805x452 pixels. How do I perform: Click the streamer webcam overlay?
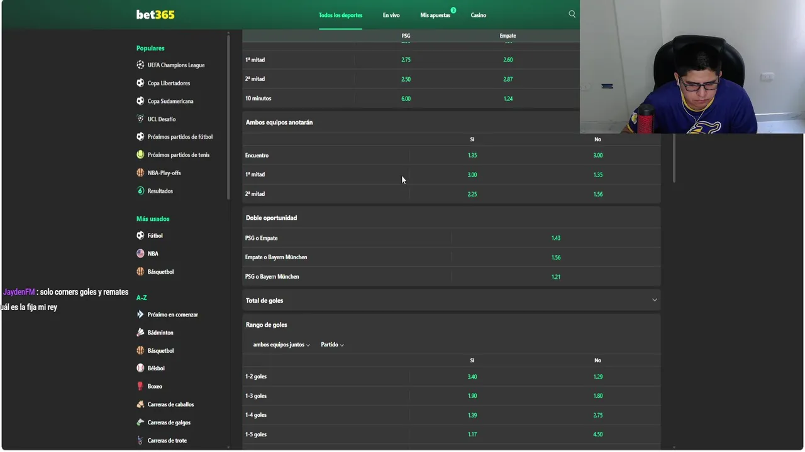pos(692,67)
